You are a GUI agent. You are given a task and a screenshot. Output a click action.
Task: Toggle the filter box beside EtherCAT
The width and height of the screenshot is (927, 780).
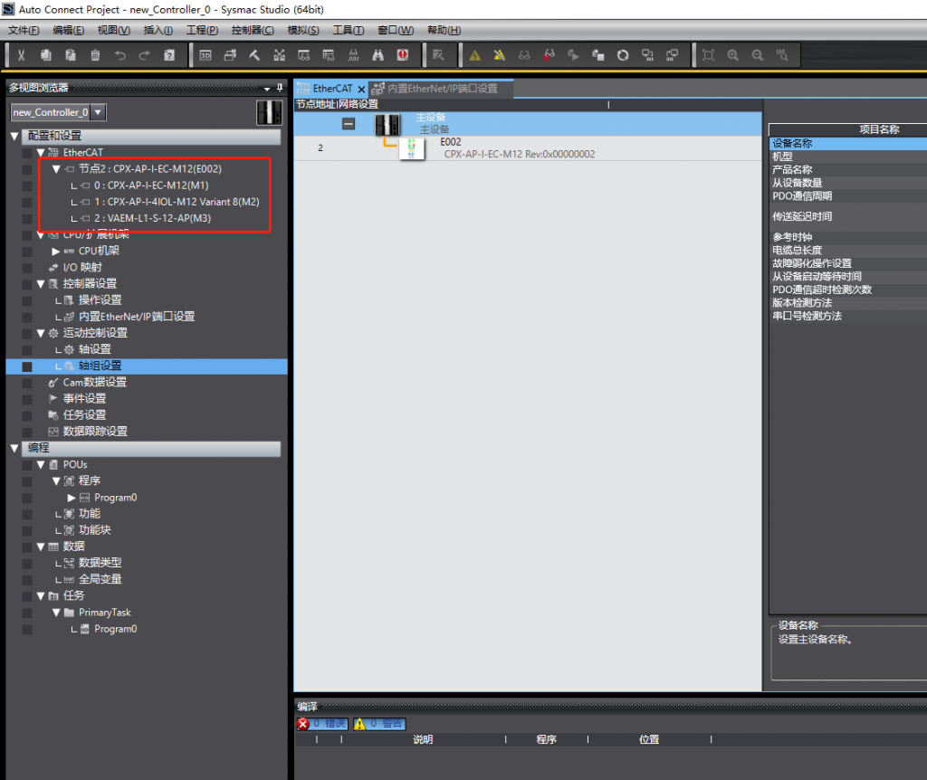coord(26,152)
